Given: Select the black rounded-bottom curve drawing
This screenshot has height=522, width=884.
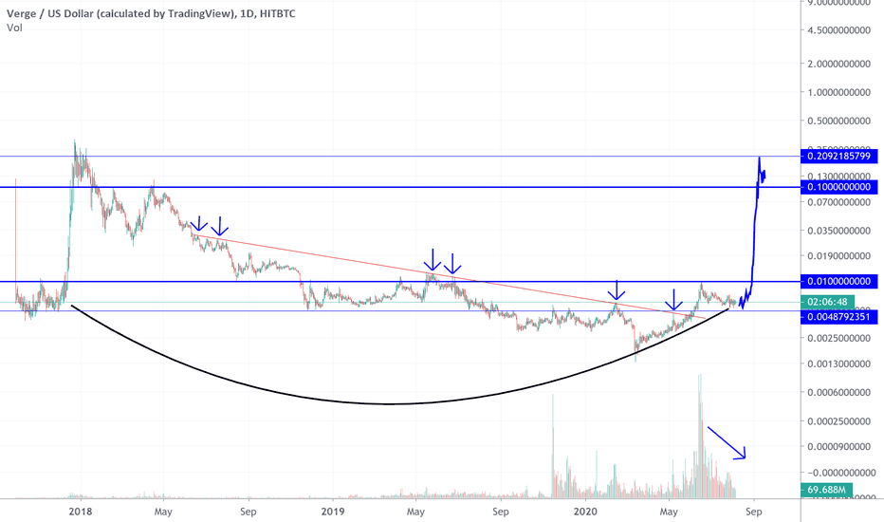Looking at the screenshot, I should point(389,404).
